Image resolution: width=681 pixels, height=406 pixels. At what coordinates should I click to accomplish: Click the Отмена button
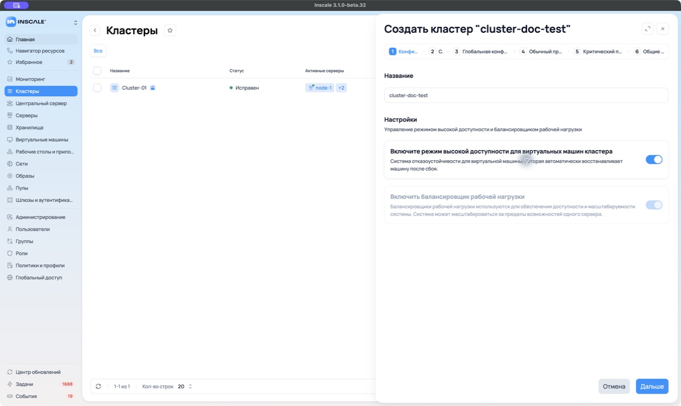[614, 386]
